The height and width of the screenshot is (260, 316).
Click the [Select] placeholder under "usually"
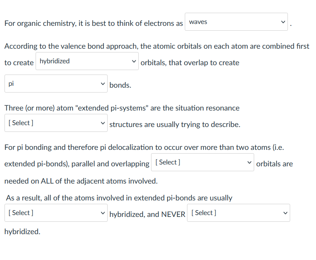point(20,212)
